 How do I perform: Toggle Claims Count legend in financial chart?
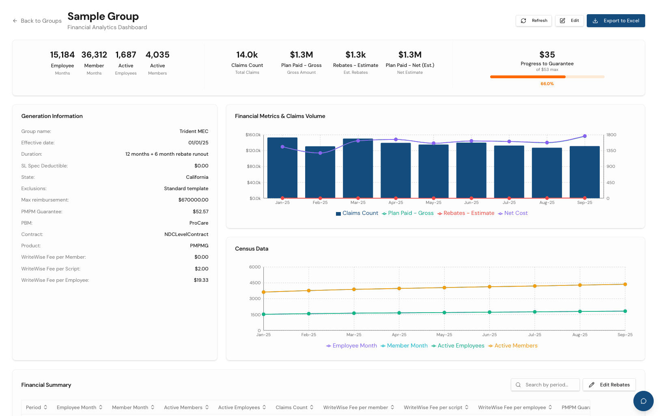357,213
